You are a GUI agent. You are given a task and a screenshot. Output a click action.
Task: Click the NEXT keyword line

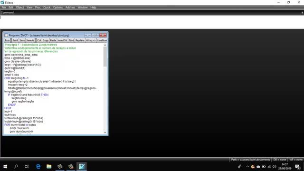8,108
